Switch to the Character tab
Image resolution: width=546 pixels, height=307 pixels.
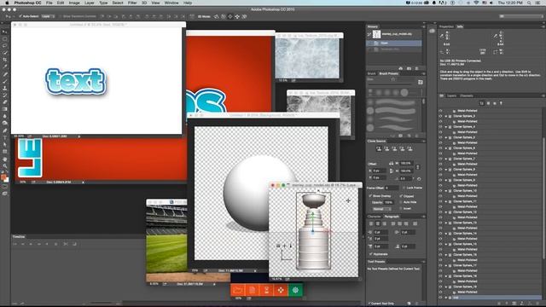[375, 217]
